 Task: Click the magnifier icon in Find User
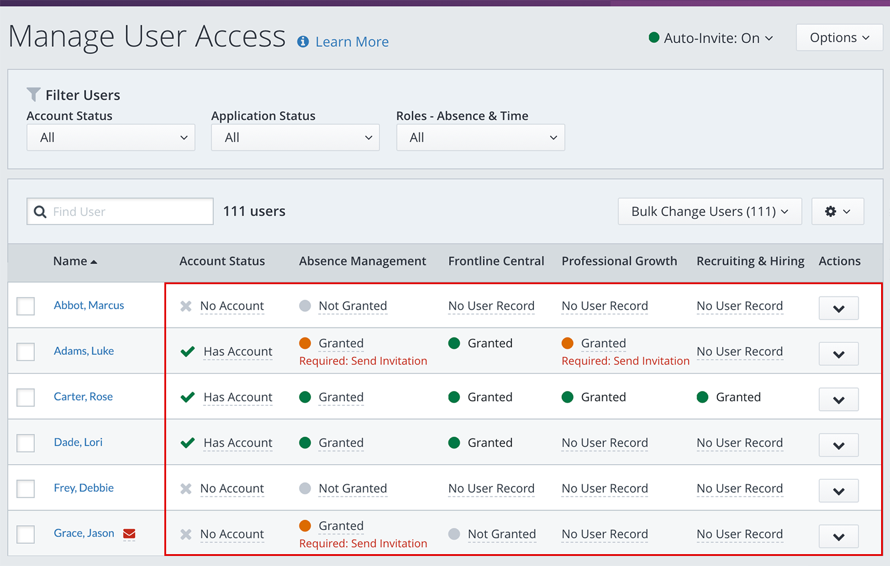click(x=40, y=212)
